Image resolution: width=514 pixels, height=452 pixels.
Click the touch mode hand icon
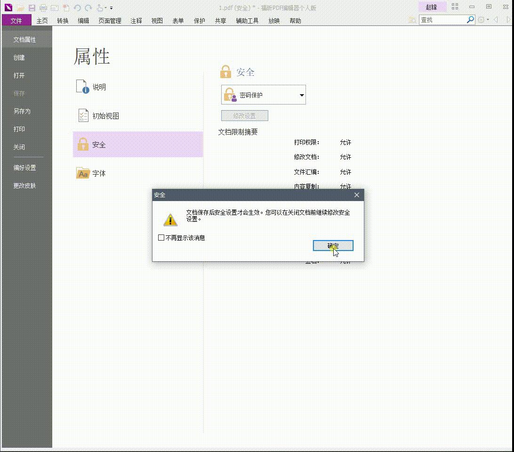pyautogui.click(x=100, y=8)
